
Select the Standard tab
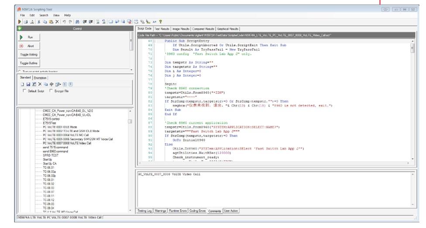point(25,77)
